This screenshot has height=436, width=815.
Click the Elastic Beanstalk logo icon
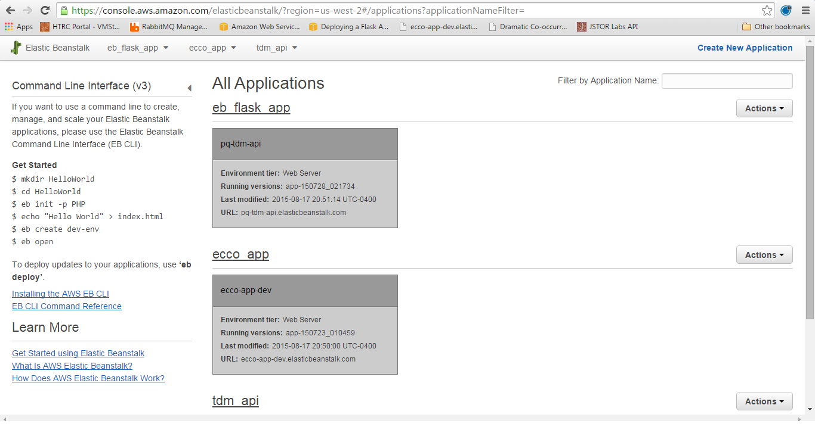coord(16,48)
